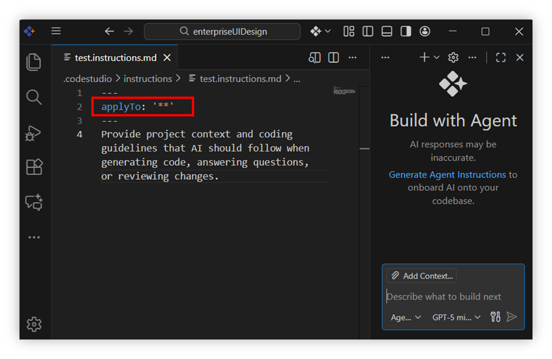Open the Explorer view in the activity bar
This screenshot has height=359, width=552.
[x=34, y=62]
